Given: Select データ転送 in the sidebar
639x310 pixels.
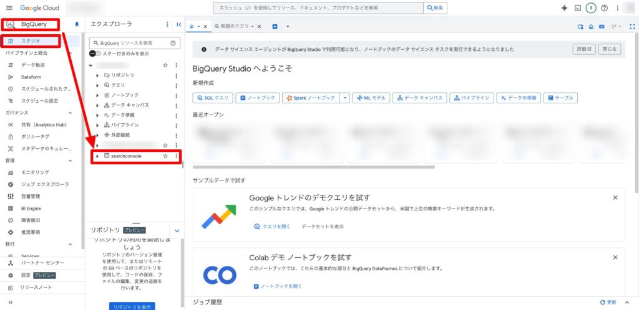Looking at the screenshot, I should pyautogui.click(x=32, y=65).
